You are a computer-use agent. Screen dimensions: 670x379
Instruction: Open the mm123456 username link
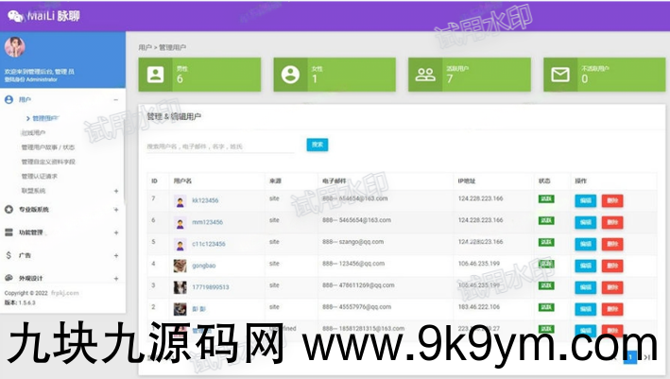(205, 221)
